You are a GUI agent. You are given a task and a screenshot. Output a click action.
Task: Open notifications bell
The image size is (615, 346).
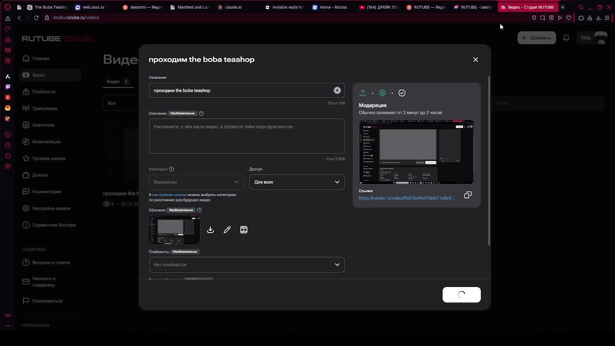point(566,38)
